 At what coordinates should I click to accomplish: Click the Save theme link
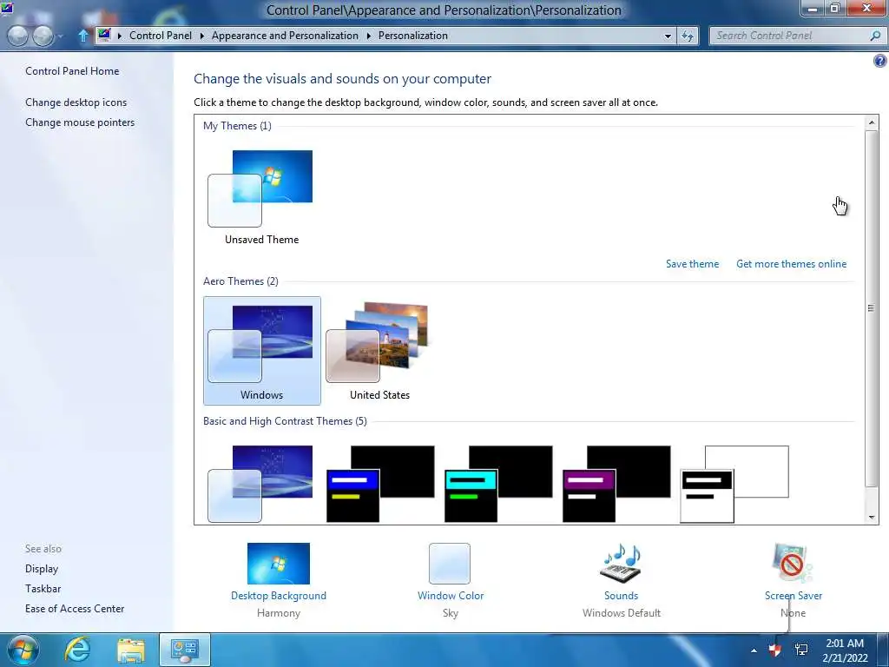(692, 264)
